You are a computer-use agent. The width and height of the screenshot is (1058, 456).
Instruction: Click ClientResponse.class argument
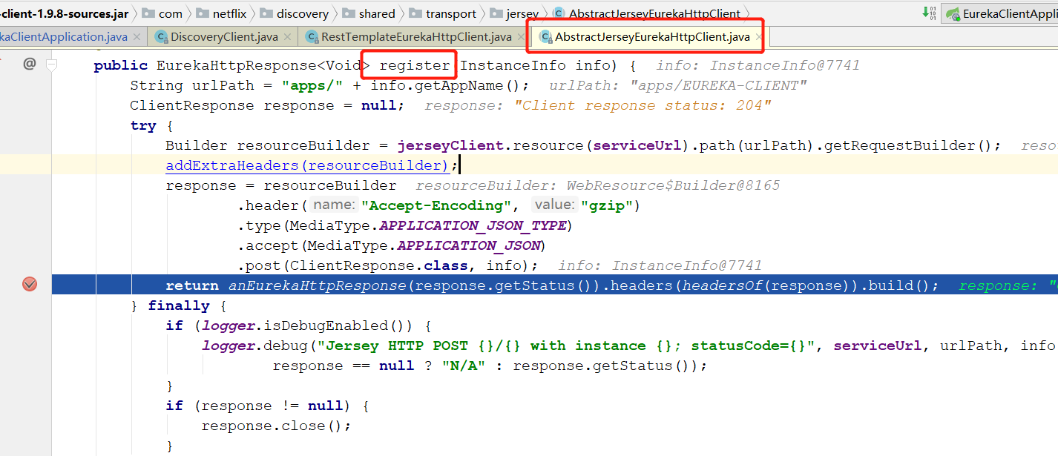(378, 265)
